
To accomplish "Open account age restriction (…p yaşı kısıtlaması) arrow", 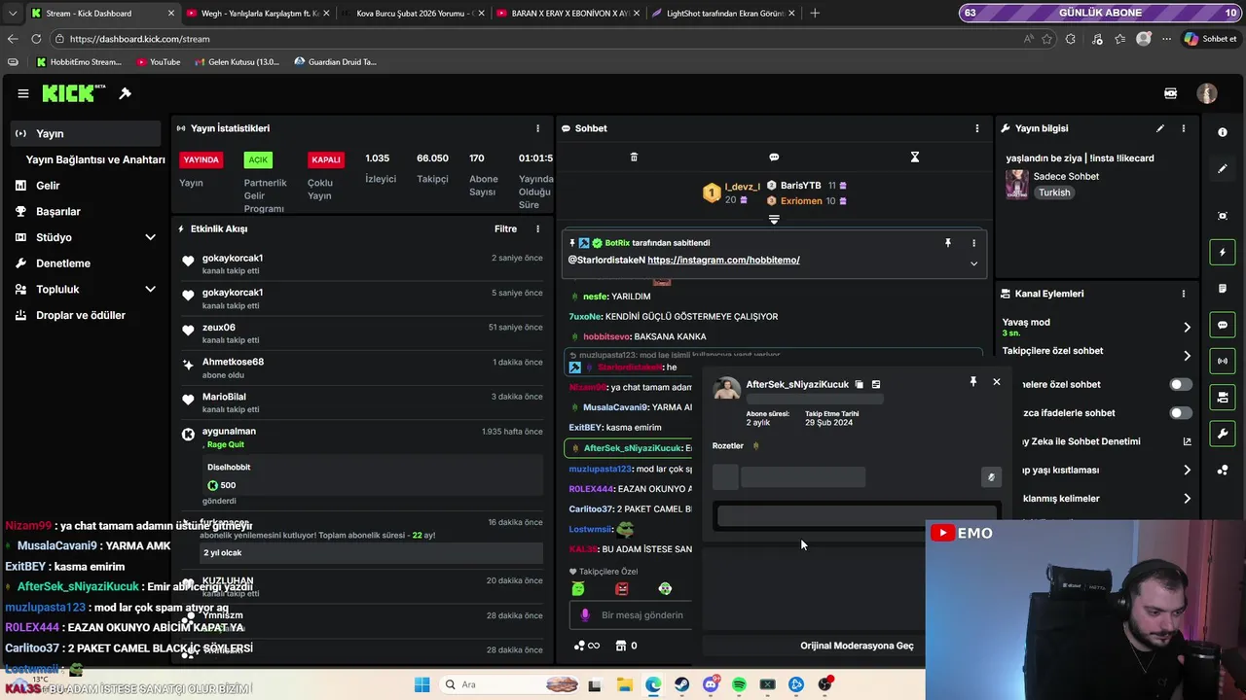I will (x=1187, y=471).
